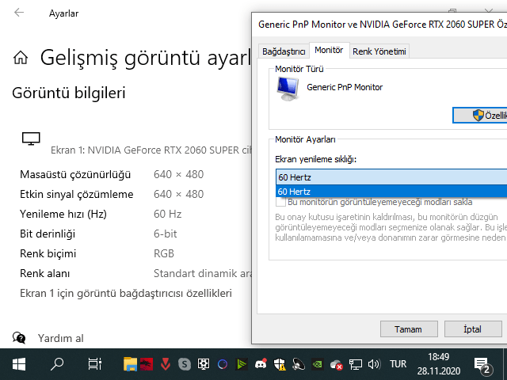Open the Ekran yenileme sıklığı combo box
This screenshot has width=507, height=380.
click(x=391, y=177)
